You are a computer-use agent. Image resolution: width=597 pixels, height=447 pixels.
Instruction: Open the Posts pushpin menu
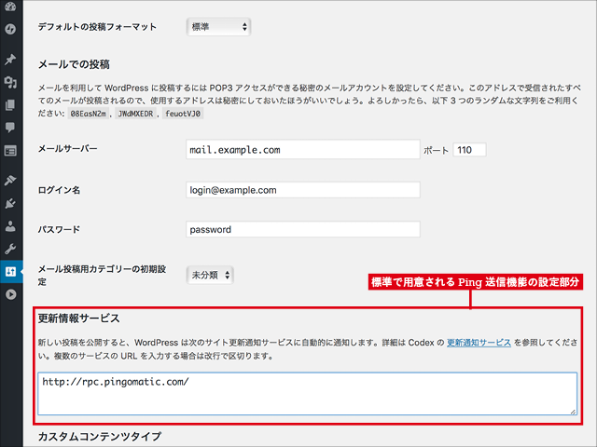pos(10,60)
